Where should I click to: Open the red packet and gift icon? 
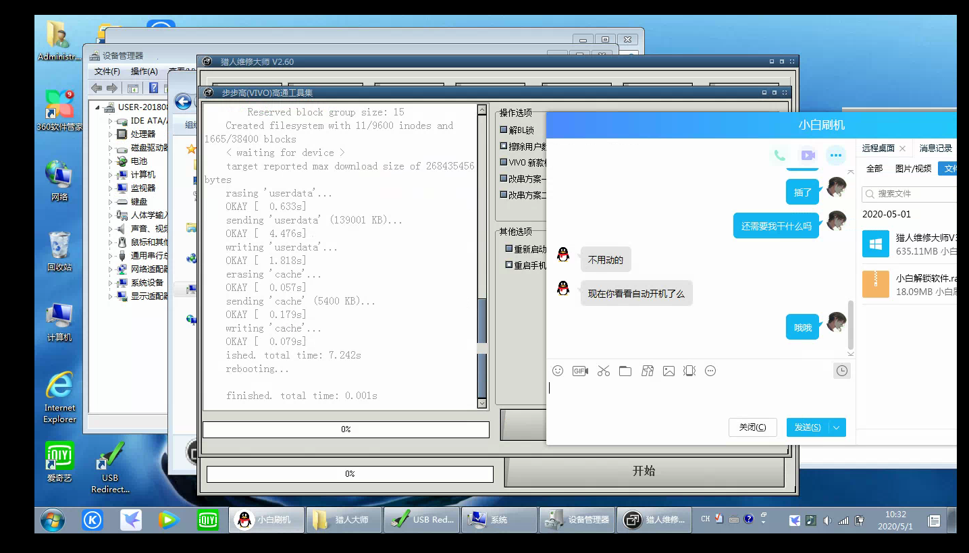tap(648, 371)
